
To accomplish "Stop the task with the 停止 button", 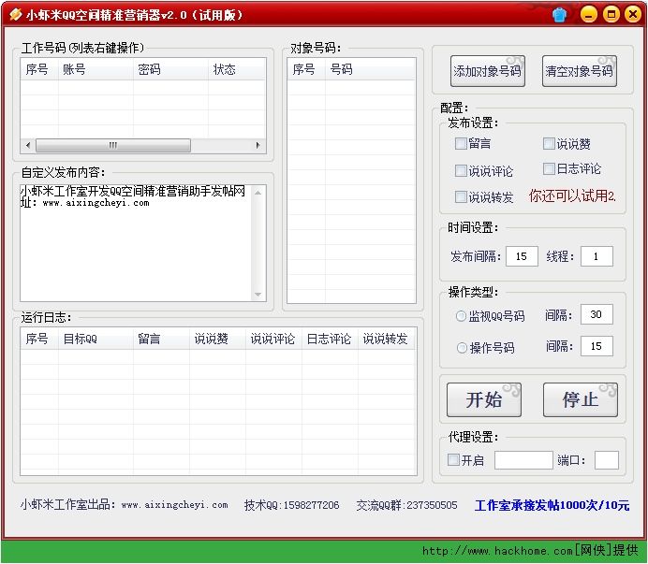I will click(x=581, y=399).
